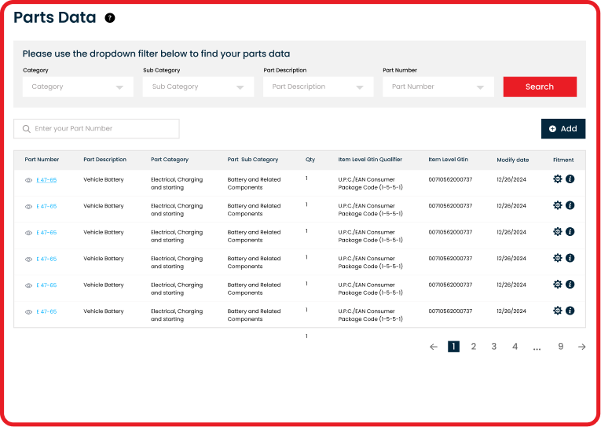Focus the Enter your Part Number field
Screen dimensions: 601x427
tap(97, 128)
